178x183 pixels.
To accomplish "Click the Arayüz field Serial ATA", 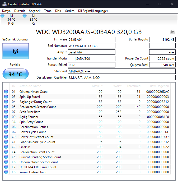I will pos(92,52).
